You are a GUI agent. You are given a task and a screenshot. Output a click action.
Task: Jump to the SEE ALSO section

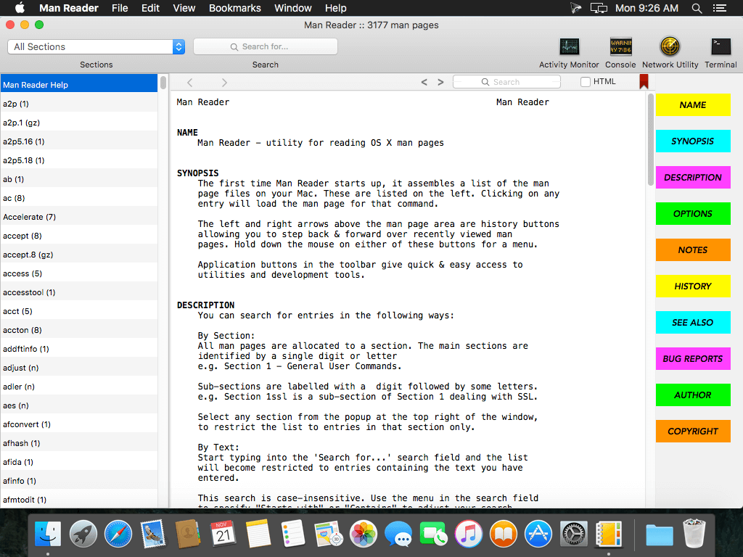[x=693, y=322]
